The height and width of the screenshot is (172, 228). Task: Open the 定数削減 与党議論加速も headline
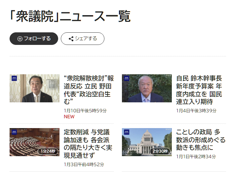click(x=88, y=144)
